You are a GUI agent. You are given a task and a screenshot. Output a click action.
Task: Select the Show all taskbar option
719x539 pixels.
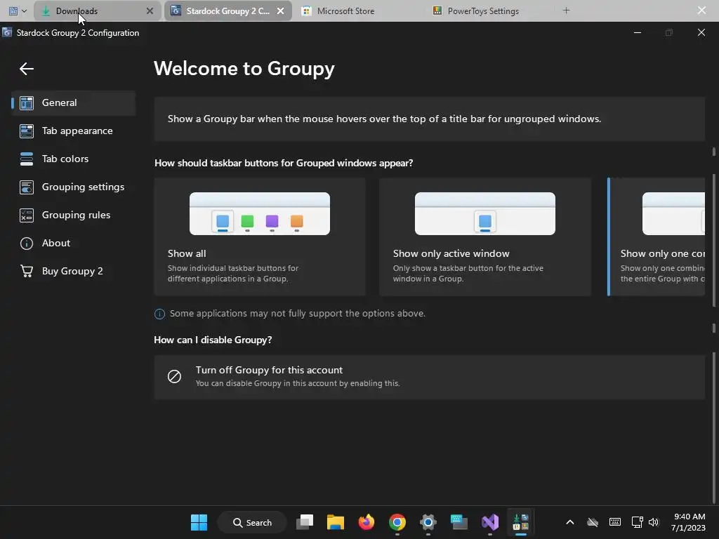(x=260, y=237)
